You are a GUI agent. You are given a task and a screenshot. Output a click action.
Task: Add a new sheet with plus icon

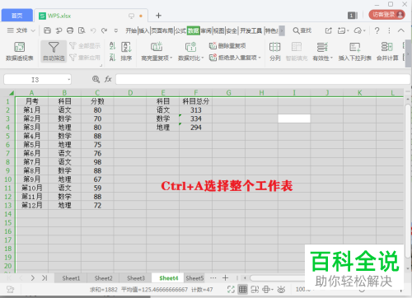click(x=225, y=278)
